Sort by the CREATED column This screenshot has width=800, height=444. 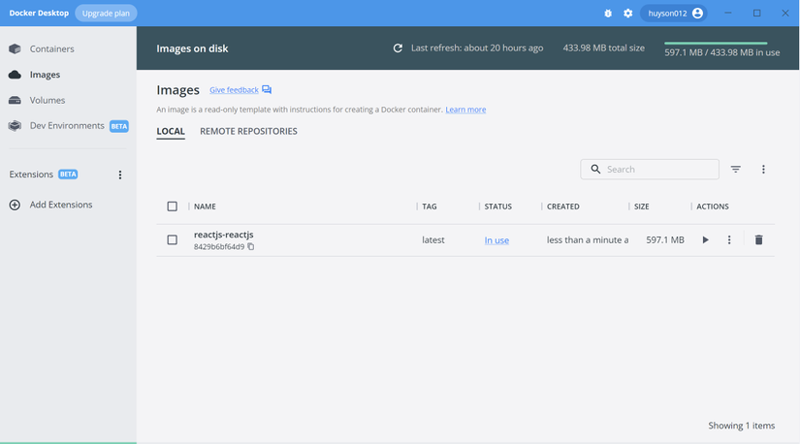pos(562,206)
